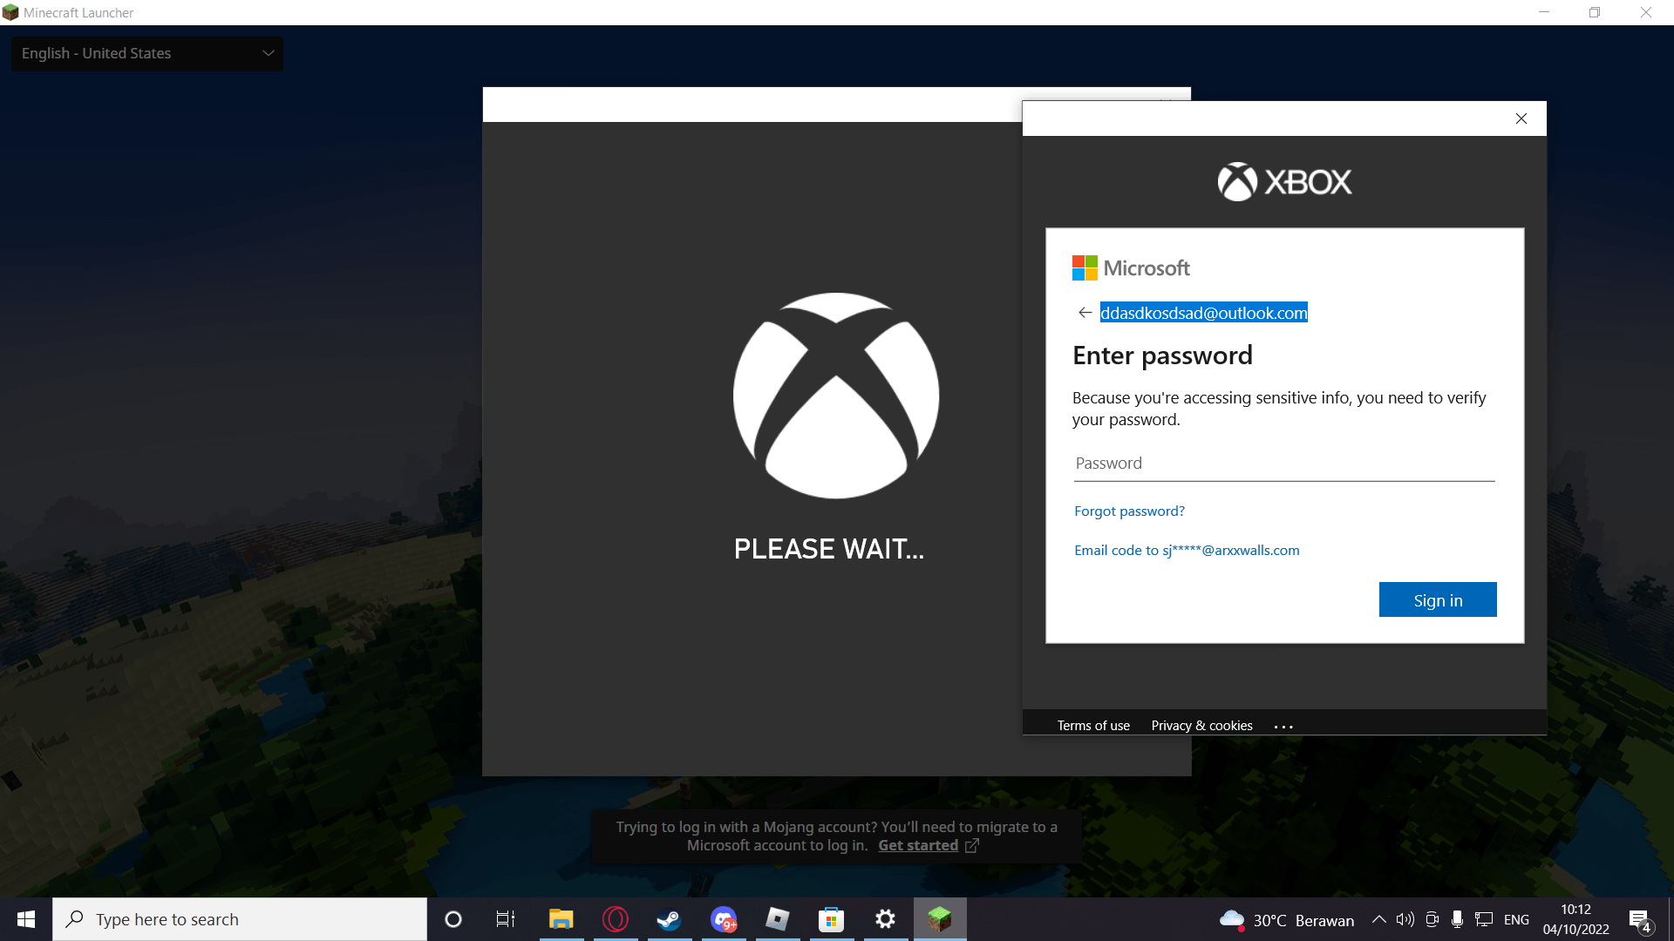This screenshot has height=941, width=1674.
Task: Choose Email code to sj*****@arxxwalls.com
Action: click(x=1187, y=551)
